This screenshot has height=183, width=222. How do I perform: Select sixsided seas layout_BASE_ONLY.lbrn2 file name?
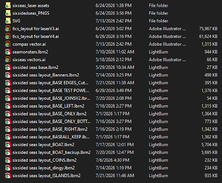pyautogui.click(x=49, y=114)
